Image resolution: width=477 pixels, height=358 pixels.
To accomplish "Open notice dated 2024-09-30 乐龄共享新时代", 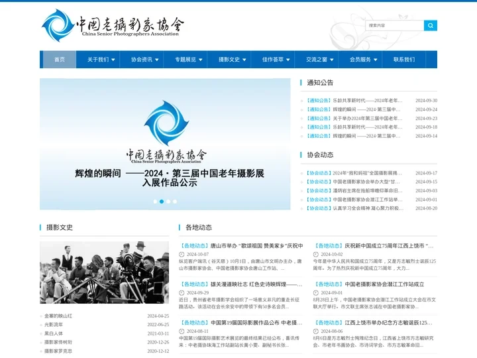I will [368, 101].
